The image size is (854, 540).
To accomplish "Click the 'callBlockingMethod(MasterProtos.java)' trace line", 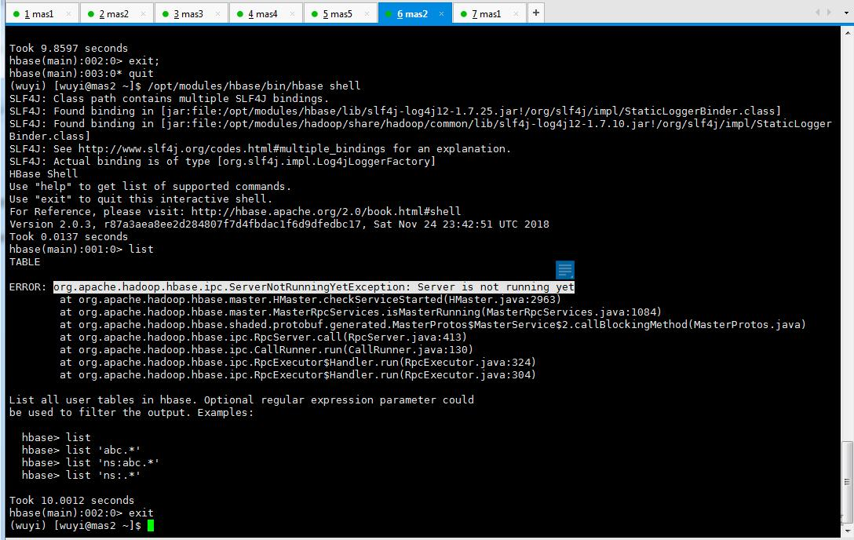I will (433, 324).
